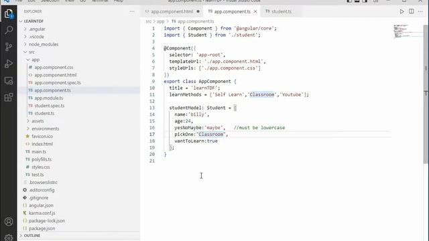
Task: Open package-lock.json file
Action: 47,220
